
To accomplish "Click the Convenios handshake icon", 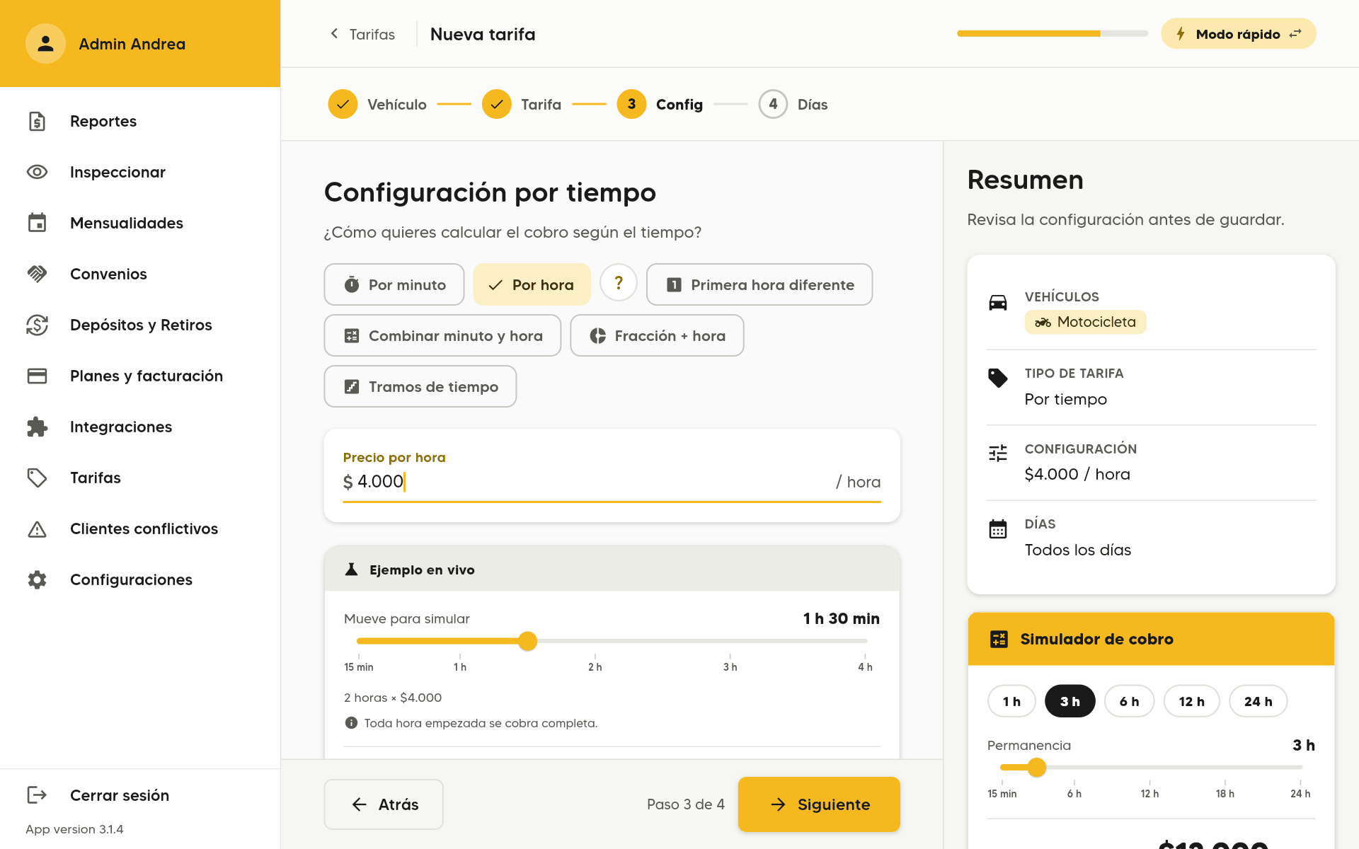I will 37,274.
